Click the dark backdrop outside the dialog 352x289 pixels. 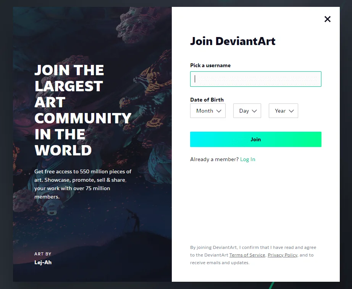pyautogui.click(x=6, y=144)
